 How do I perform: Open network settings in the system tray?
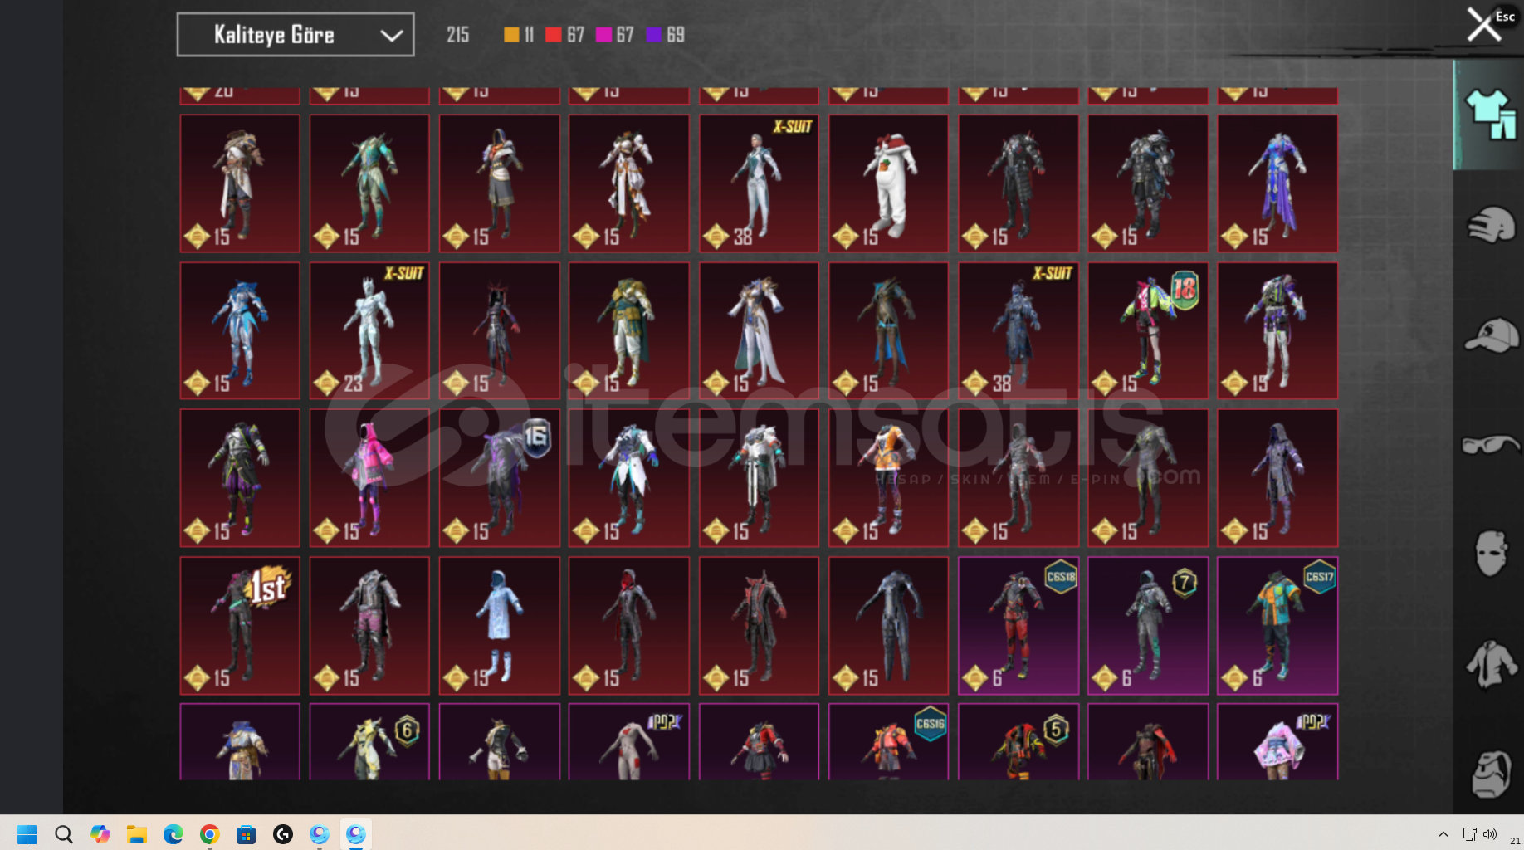[1470, 834]
